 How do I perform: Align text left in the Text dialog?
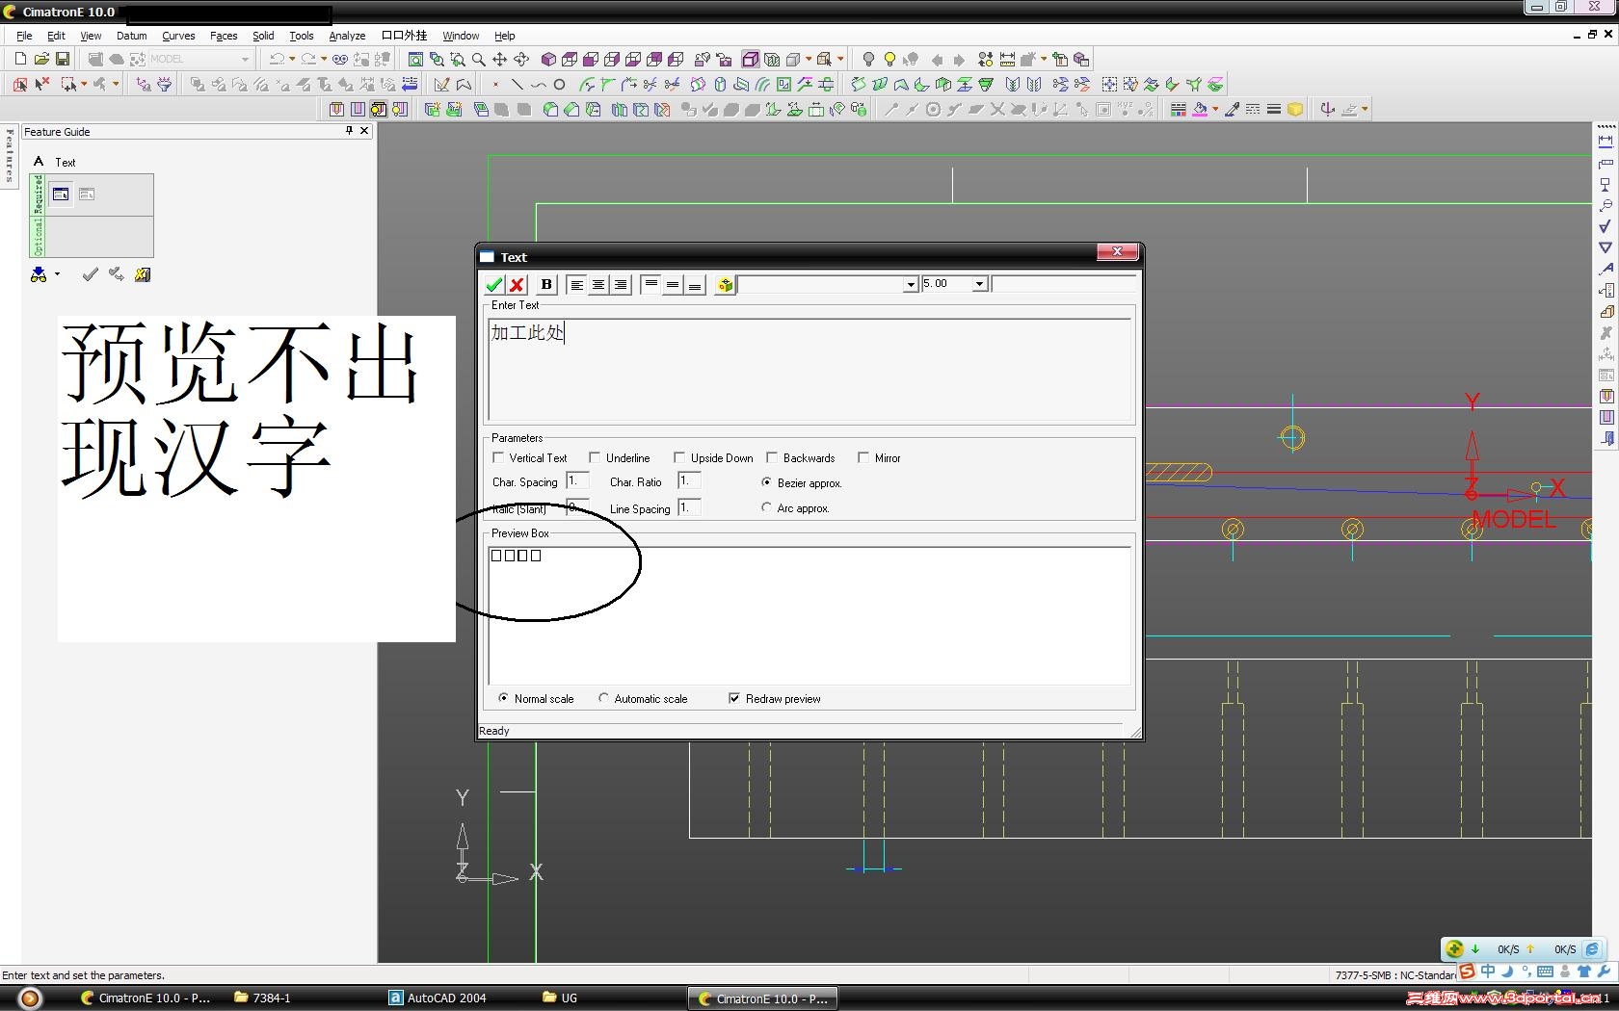(576, 284)
